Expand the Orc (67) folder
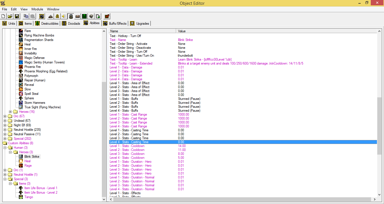Viewport: 384px width, 204px height. point(5,116)
